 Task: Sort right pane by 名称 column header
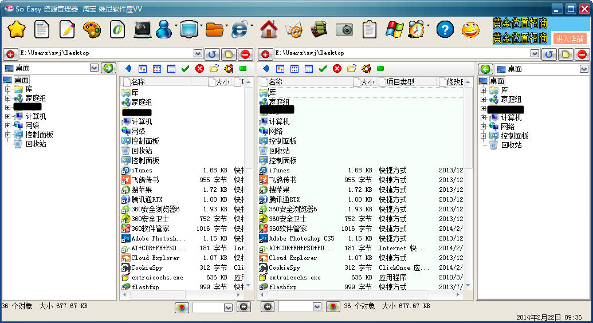[297, 82]
